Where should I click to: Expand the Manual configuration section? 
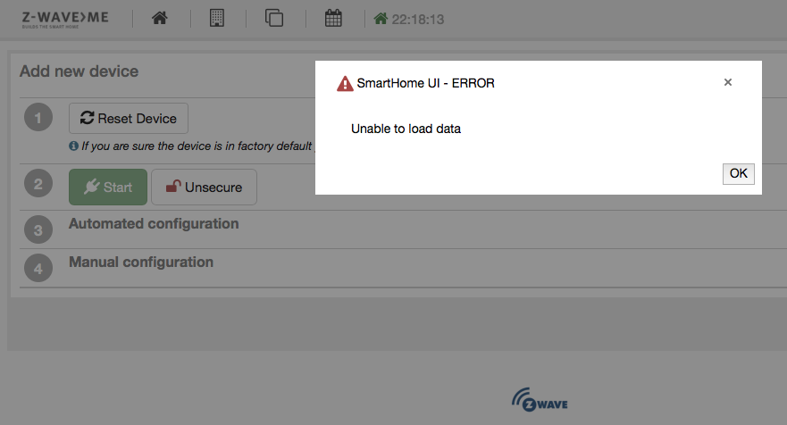pos(141,262)
